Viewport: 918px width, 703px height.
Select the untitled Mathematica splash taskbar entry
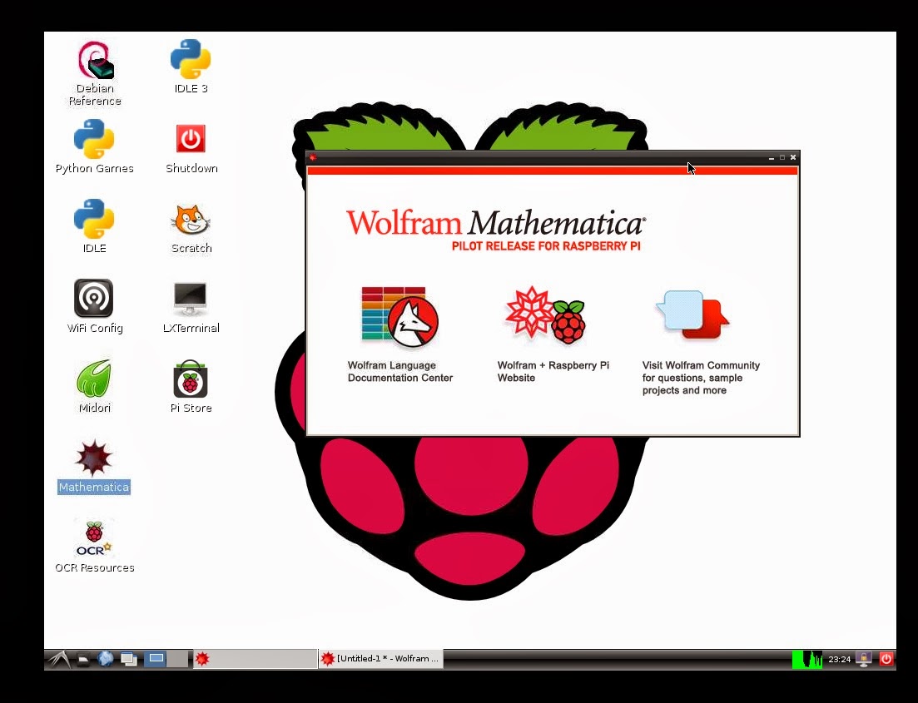(254, 659)
